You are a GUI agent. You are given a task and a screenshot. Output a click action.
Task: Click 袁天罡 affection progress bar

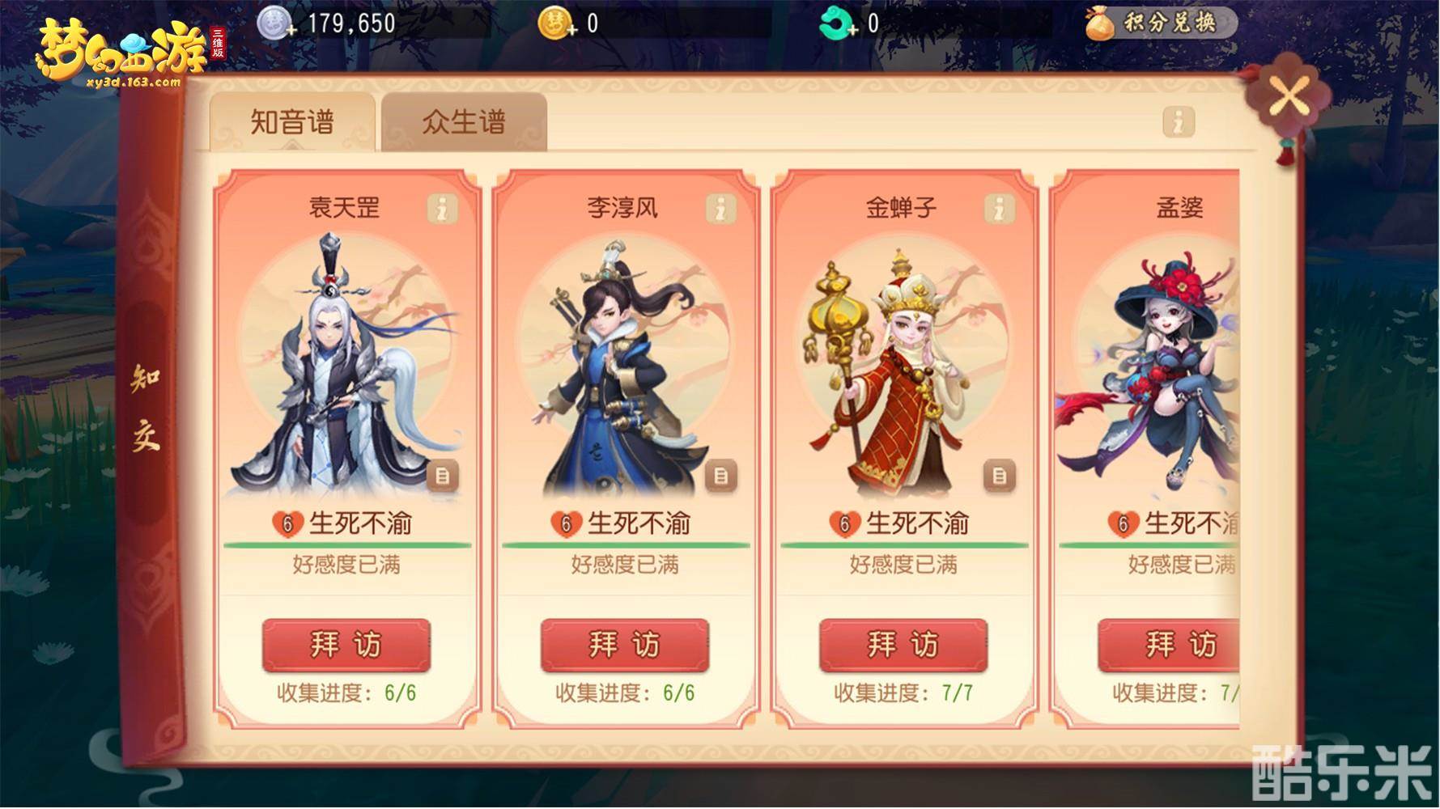(x=346, y=546)
